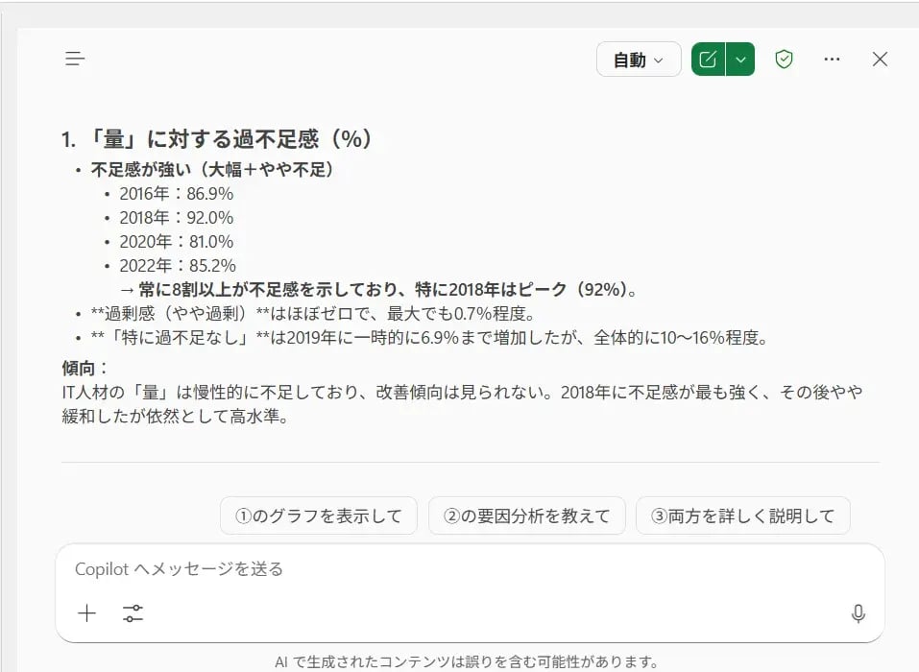This screenshot has height=672, width=919.
Task: Start a new chat with the compose icon
Action: tap(708, 59)
